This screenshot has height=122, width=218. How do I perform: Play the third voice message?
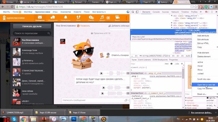pyautogui.click(x=103, y=94)
